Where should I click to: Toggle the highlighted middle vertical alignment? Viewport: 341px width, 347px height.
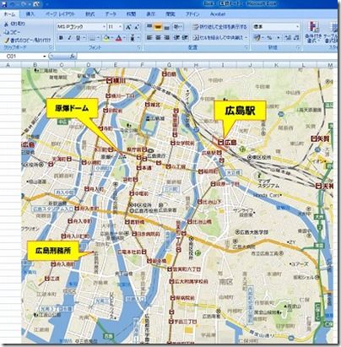pyautogui.click(x=158, y=27)
